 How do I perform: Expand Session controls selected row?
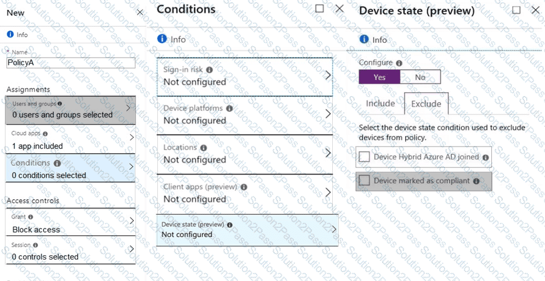click(70, 251)
